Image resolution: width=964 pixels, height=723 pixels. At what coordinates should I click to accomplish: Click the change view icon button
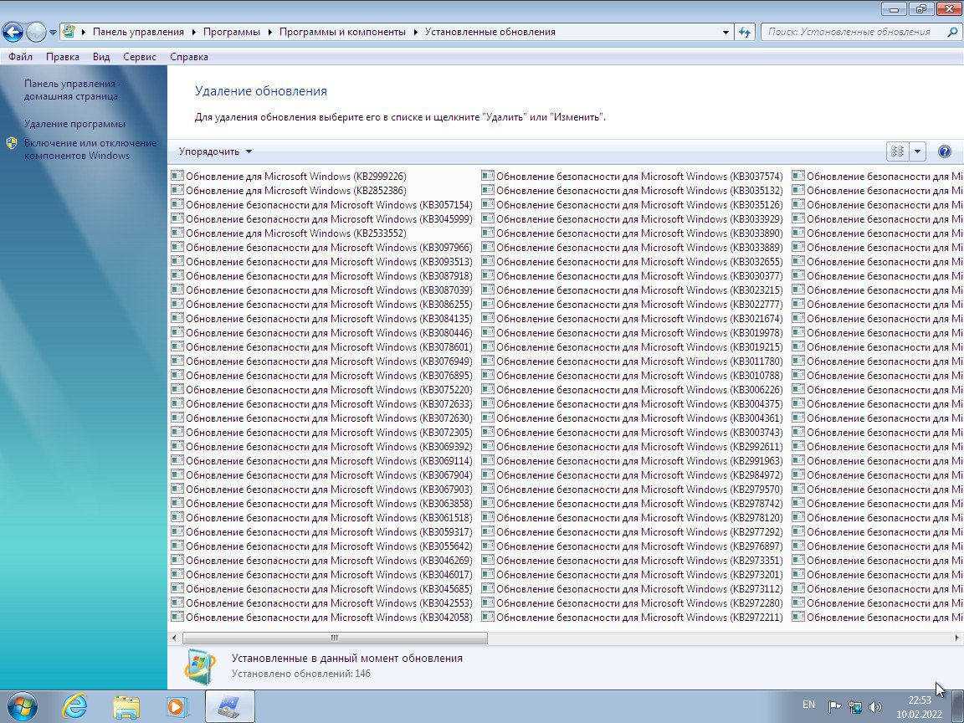pyautogui.click(x=897, y=151)
